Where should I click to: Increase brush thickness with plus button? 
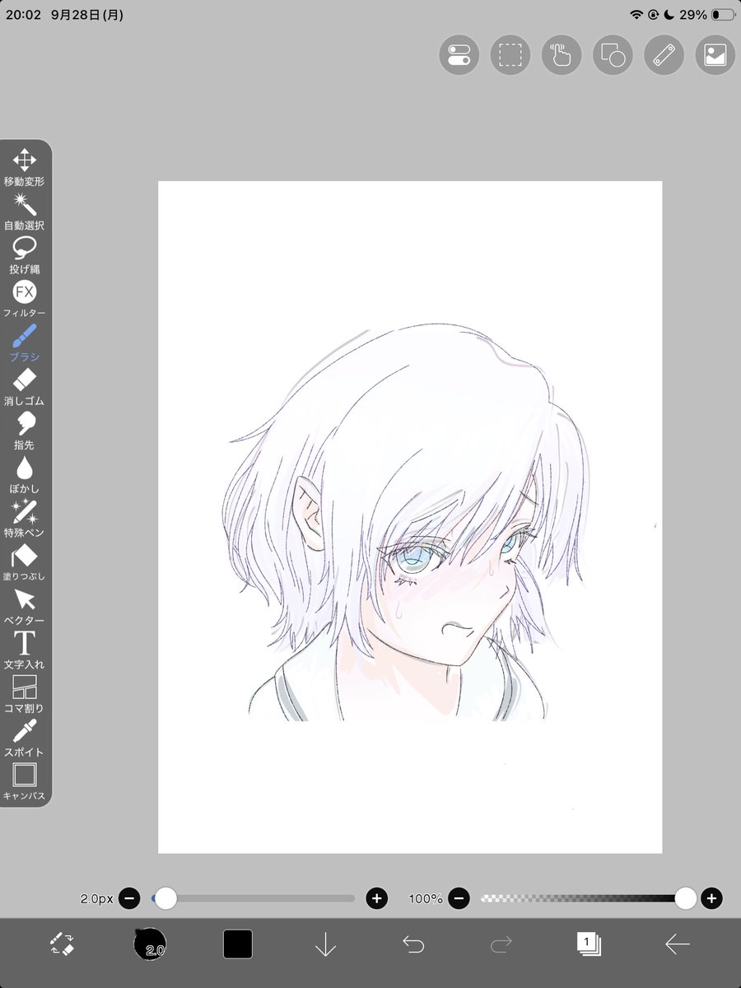(377, 898)
